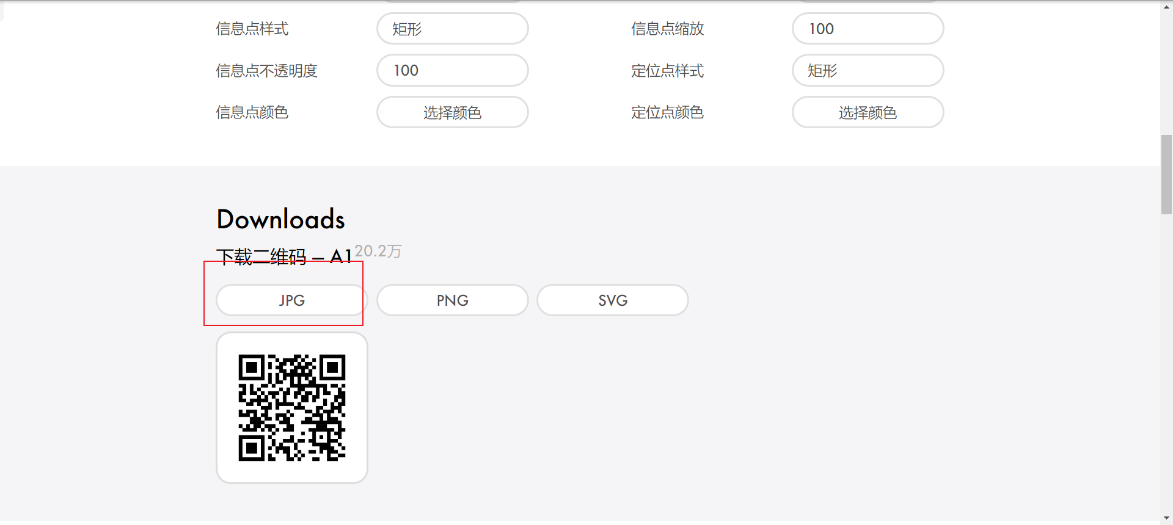1173x525 pixels.
Task: Choose color for 定位点颜色
Action: coord(868,112)
